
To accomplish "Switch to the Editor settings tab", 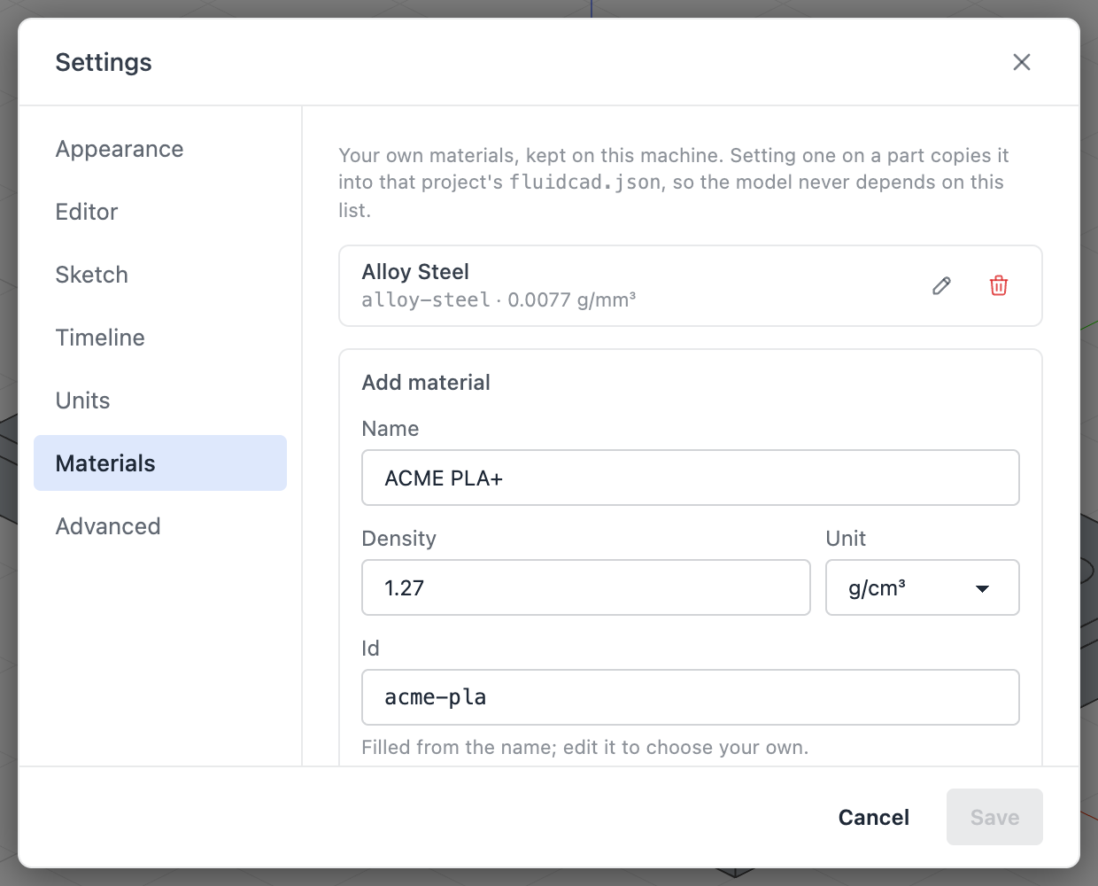I will (160, 212).
